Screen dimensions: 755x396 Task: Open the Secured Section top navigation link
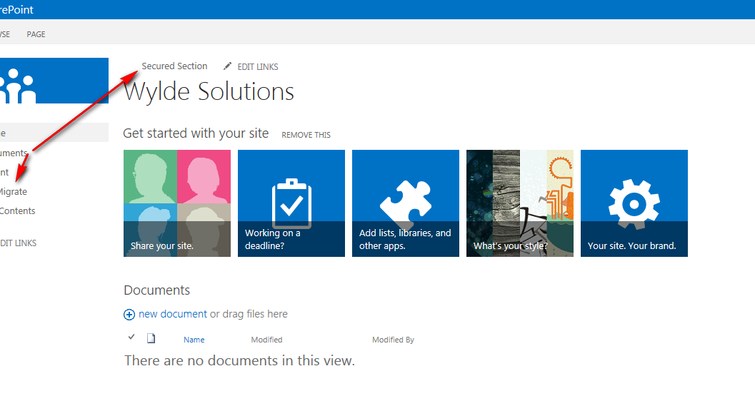174,66
